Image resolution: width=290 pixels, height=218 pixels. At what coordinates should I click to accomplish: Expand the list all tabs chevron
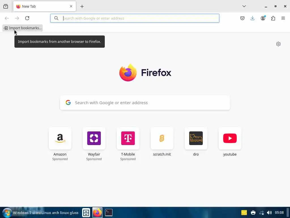point(244,6)
